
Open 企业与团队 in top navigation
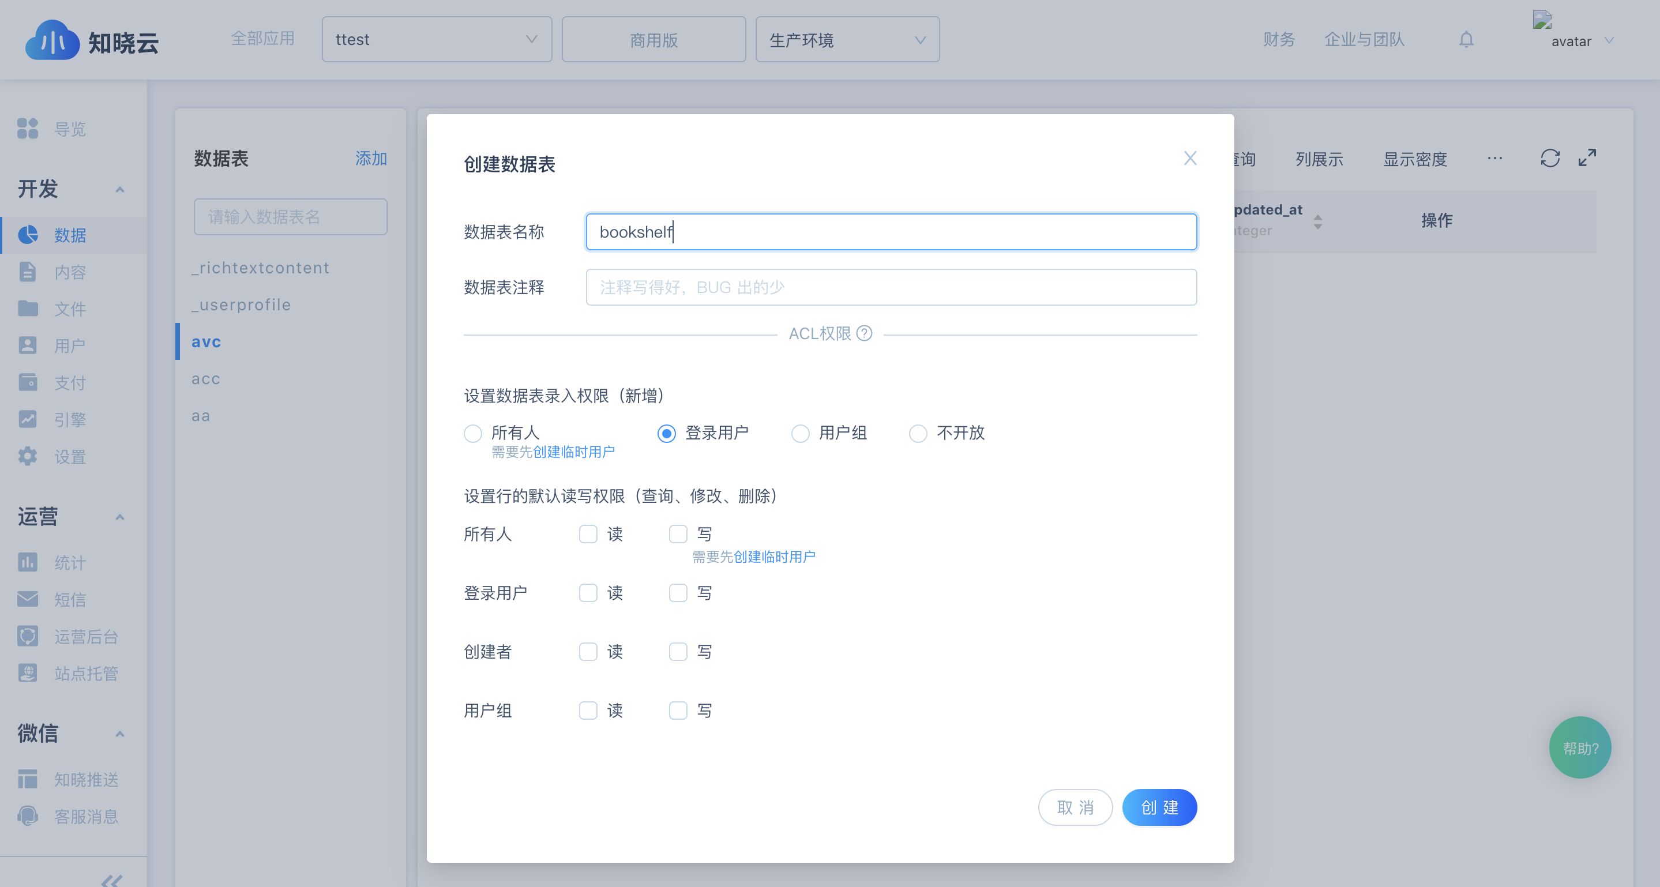pyautogui.click(x=1364, y=39)
